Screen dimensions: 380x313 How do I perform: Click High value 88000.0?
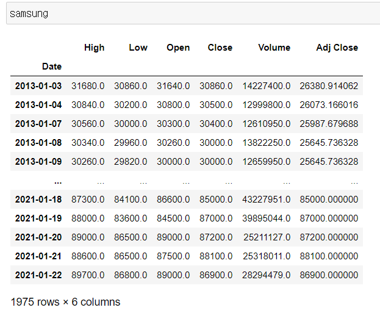click(88, 218)
